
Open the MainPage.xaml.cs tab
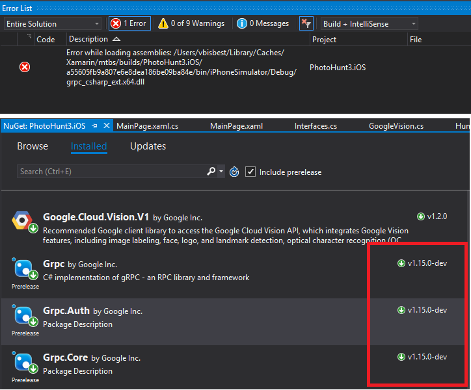click(x=148, y=126)
